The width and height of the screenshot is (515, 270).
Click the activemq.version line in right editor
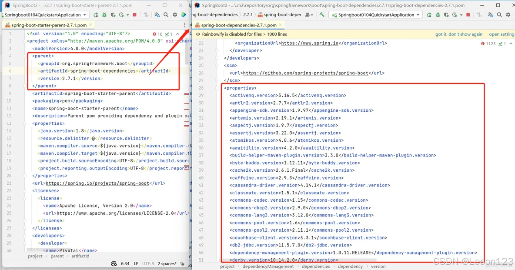(288, 96)
